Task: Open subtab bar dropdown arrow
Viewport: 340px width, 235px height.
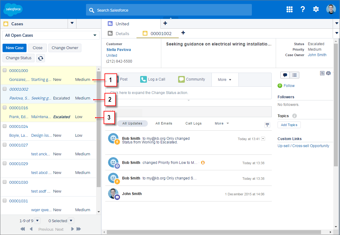Action: (x=337, y=33)
